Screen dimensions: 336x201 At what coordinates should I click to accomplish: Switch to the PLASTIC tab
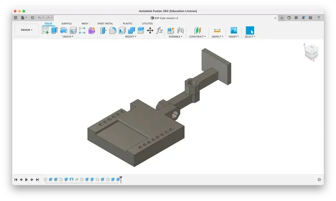coord(128,24)
